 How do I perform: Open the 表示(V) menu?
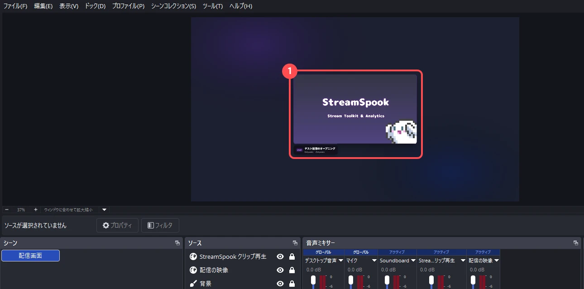(x=69, y=6)
